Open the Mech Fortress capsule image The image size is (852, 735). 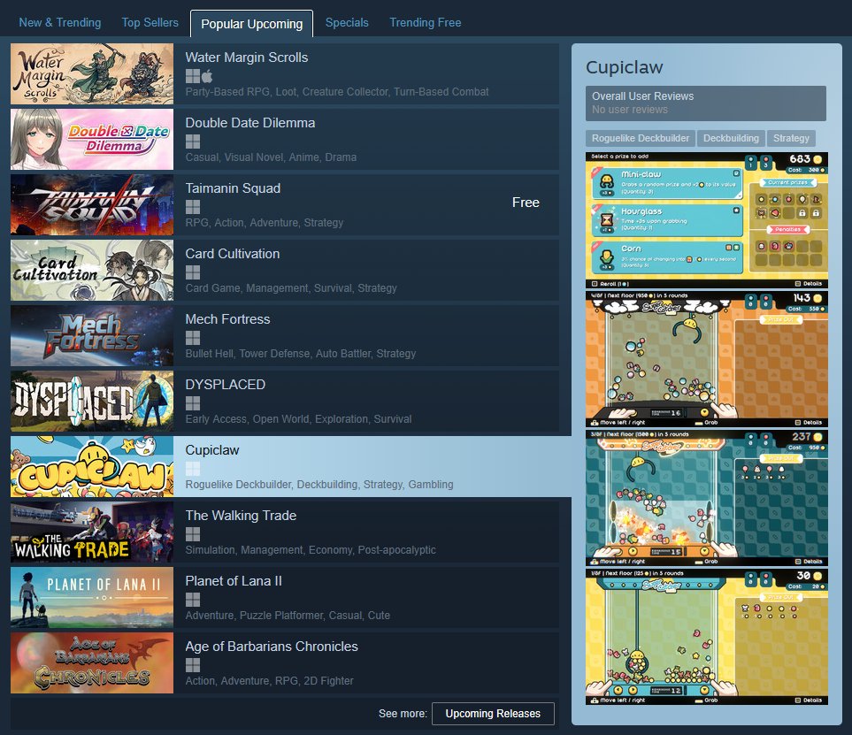[x=92, y=336]
